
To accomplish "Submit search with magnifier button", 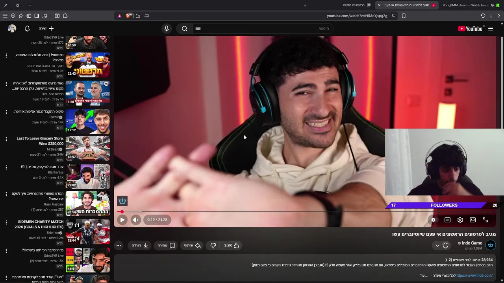I will coord(184,28).
